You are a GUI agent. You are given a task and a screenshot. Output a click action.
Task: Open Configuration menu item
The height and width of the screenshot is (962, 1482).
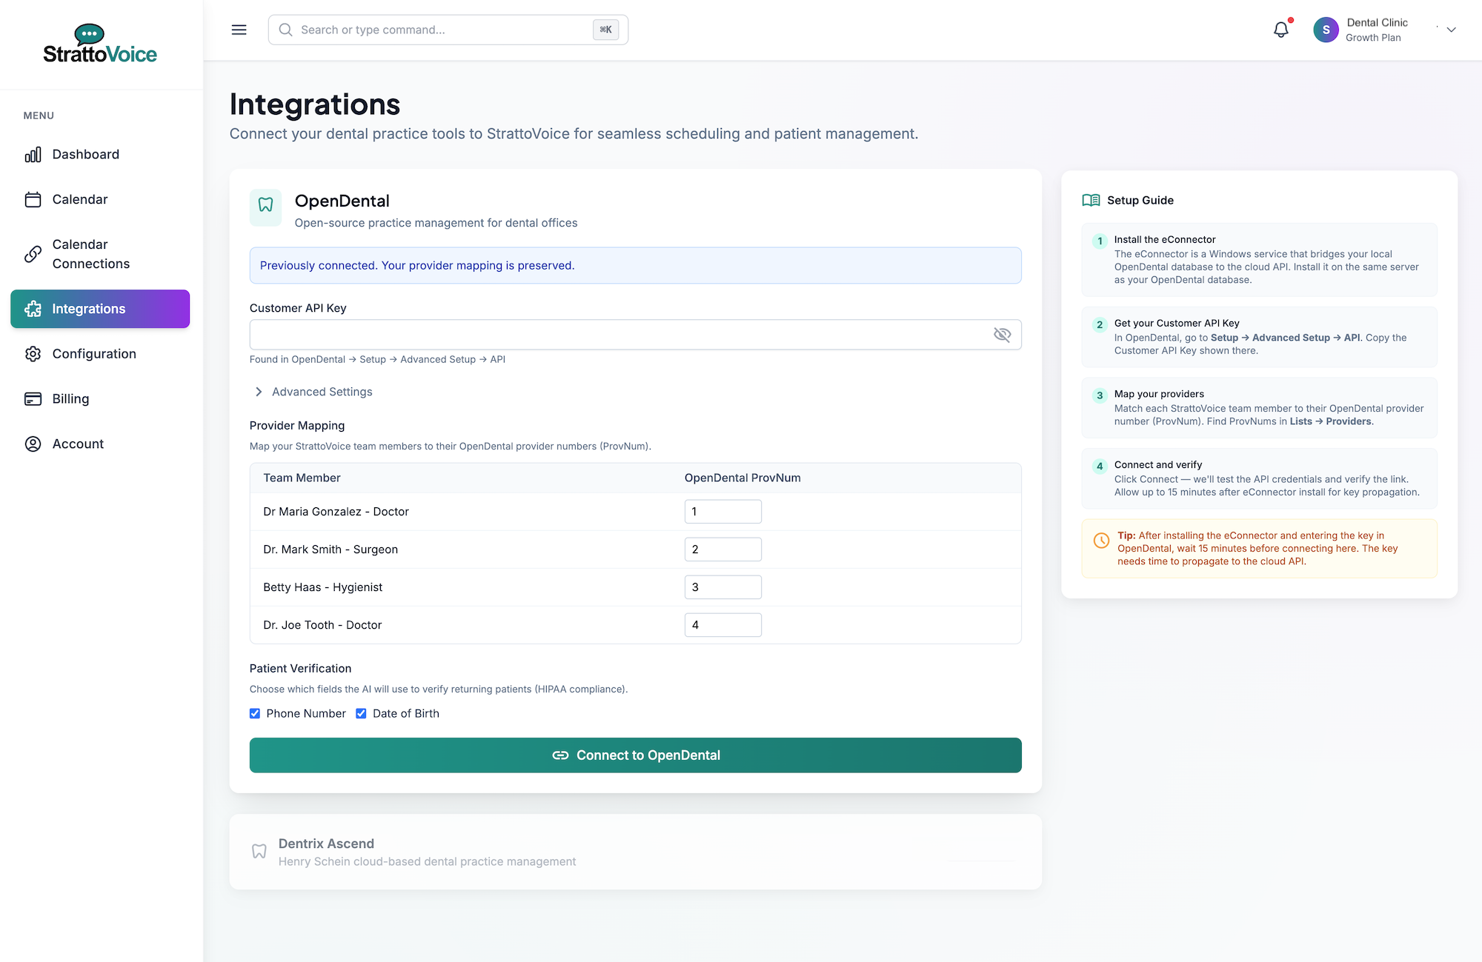point(100,354)
